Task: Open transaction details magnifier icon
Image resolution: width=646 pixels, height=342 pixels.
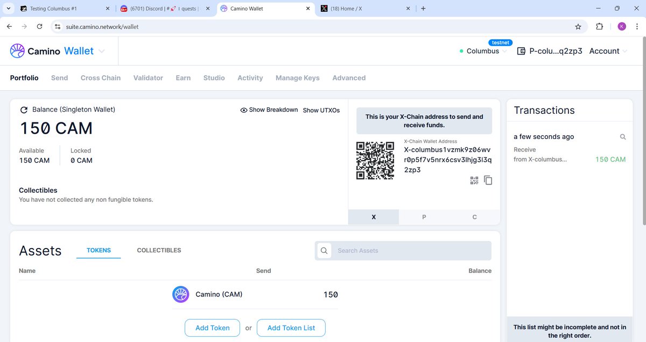Action: 623,137
